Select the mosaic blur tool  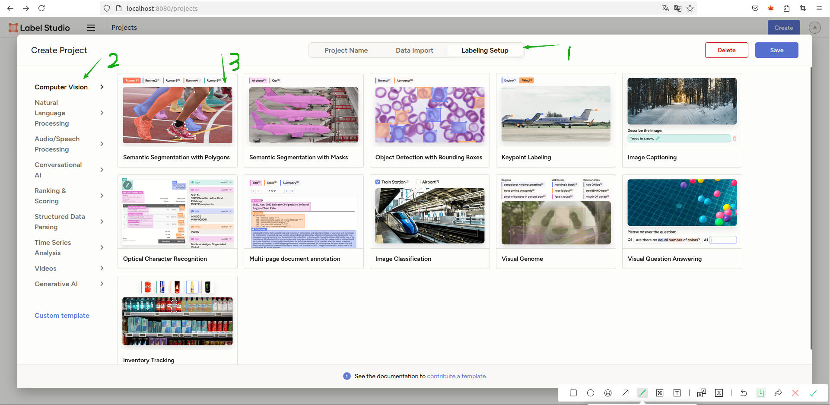point(660,393)
